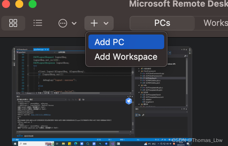Switch to list view of saved PCs

coord(38,23)
